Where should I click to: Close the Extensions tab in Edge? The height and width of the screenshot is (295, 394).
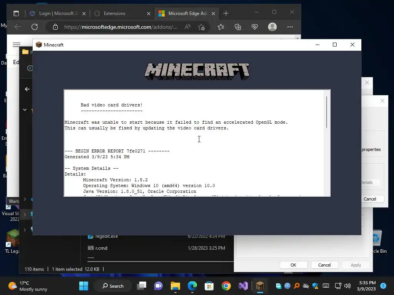(x=149, y=13)
